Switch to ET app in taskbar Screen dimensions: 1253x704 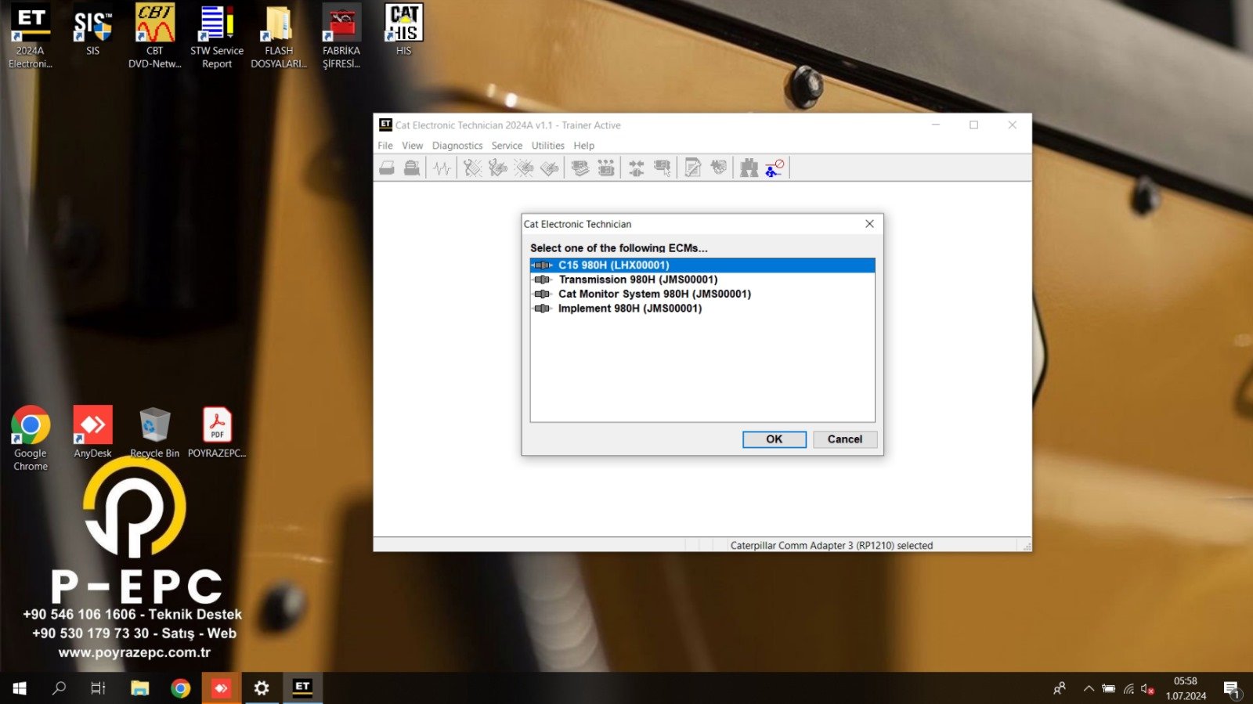click(x=302, y=688)
